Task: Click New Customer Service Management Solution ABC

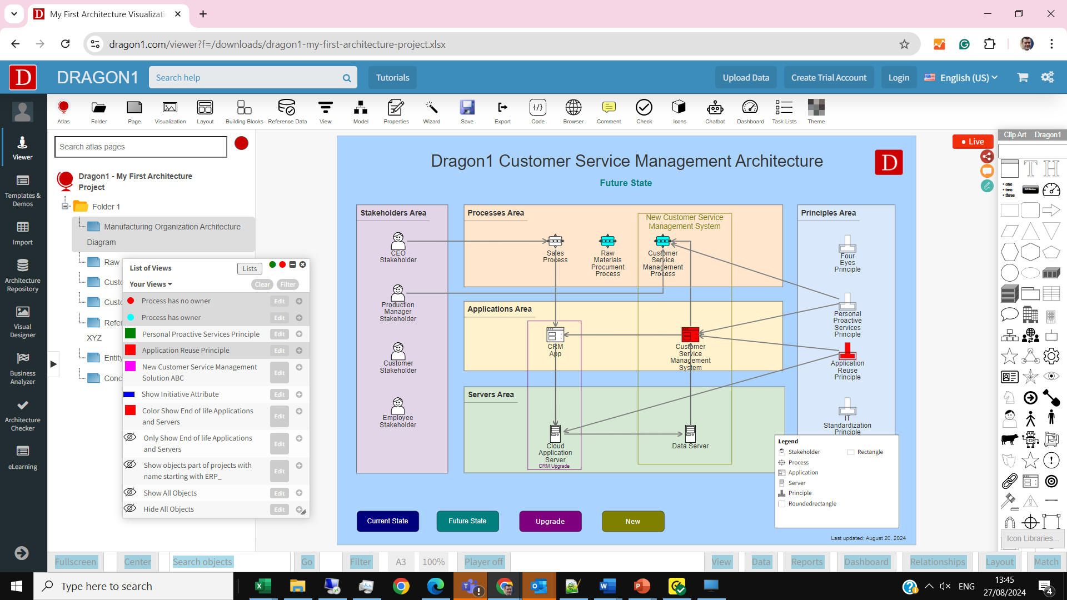Action: point(200,372)
